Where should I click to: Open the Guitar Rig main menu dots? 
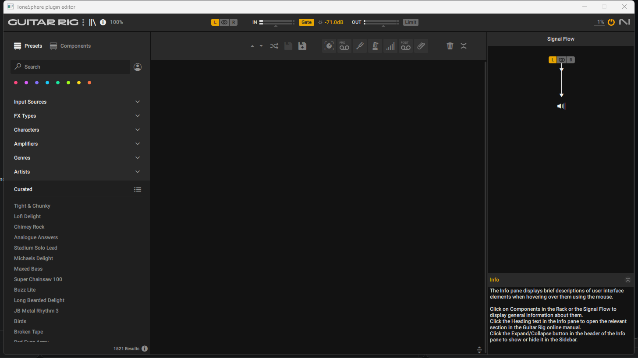83,22
